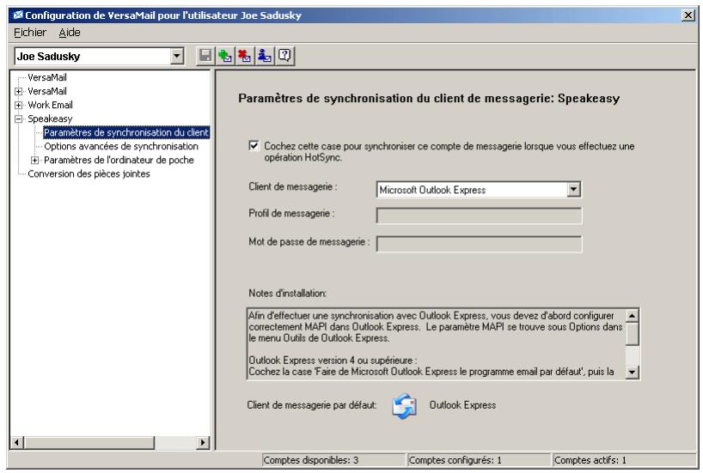The image size is (703, 473).
Task: Click the delete account toolbar icon
Action: click(x=245, y=56)
